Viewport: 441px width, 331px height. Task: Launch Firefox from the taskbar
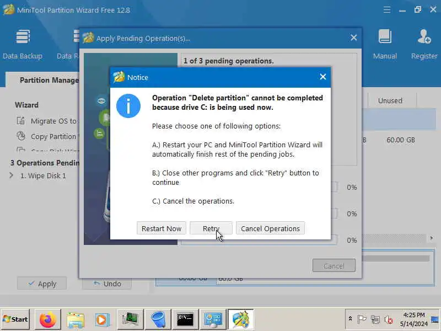click(47, 319)
